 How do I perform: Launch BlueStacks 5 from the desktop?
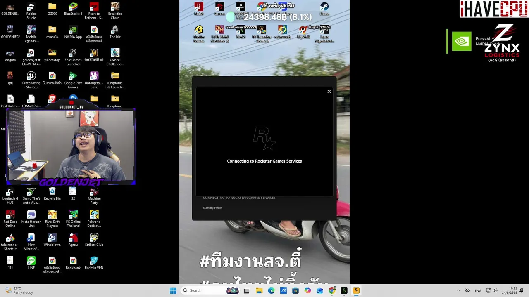pos(73,9)
